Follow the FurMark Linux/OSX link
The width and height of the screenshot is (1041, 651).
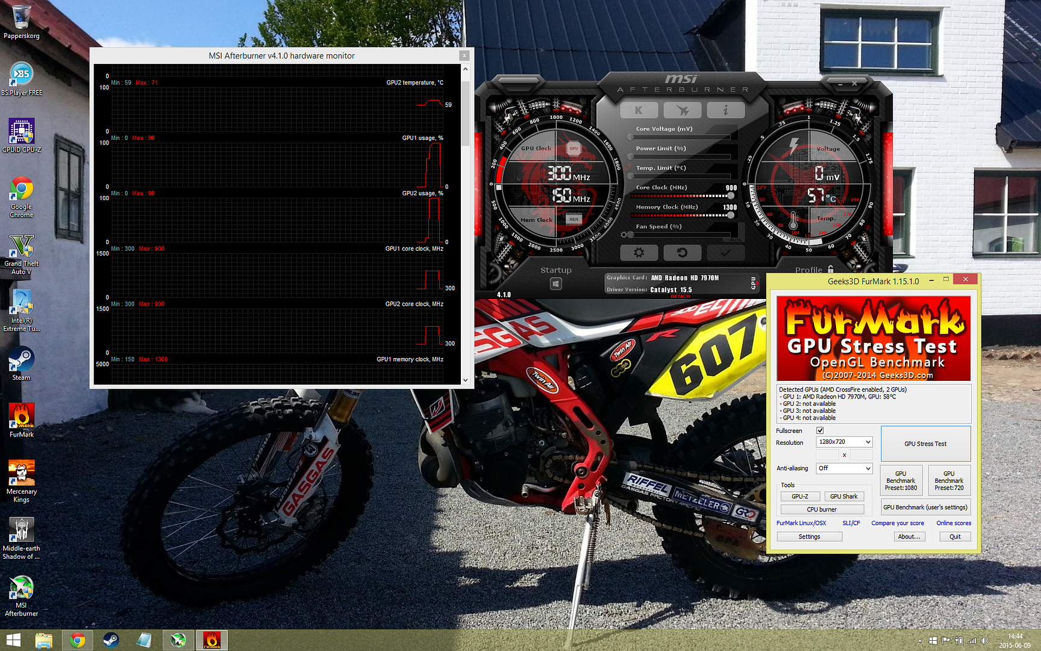801,523
